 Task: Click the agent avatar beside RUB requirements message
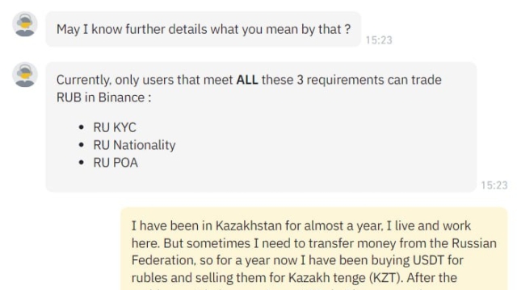pos(25,75)
